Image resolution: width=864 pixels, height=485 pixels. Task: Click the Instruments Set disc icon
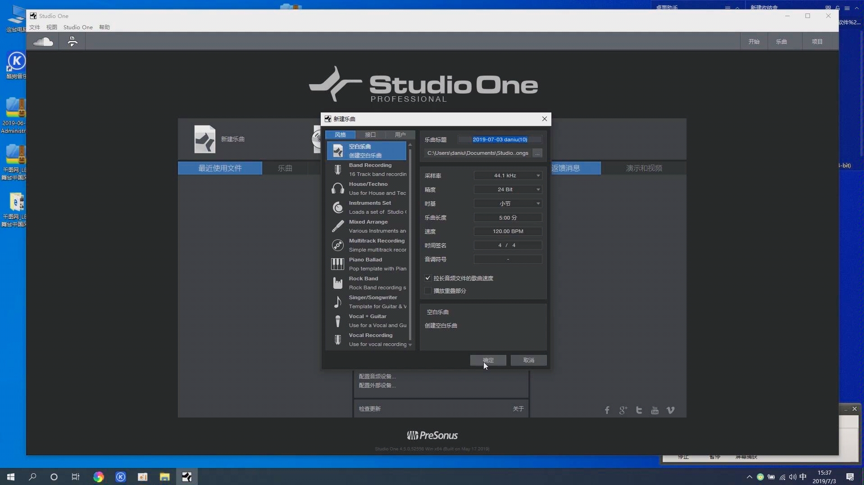(338, 207)
